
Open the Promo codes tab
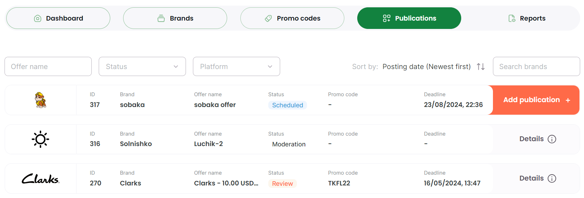click(x=292, y=18)
